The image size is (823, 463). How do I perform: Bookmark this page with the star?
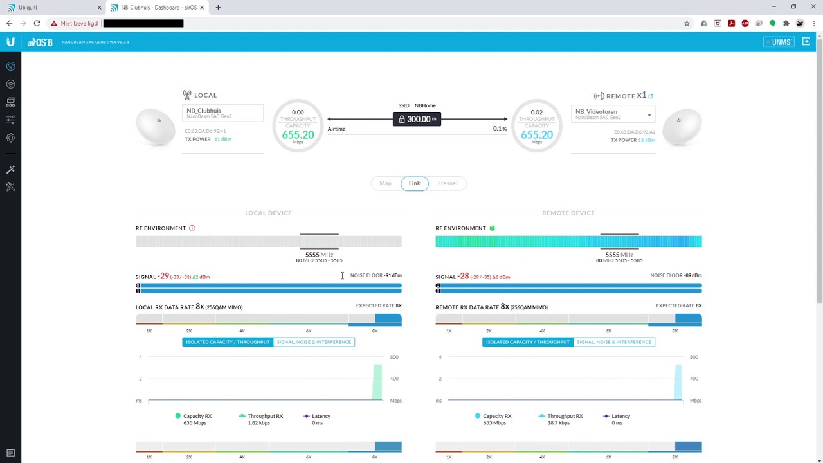pos(687,23)
